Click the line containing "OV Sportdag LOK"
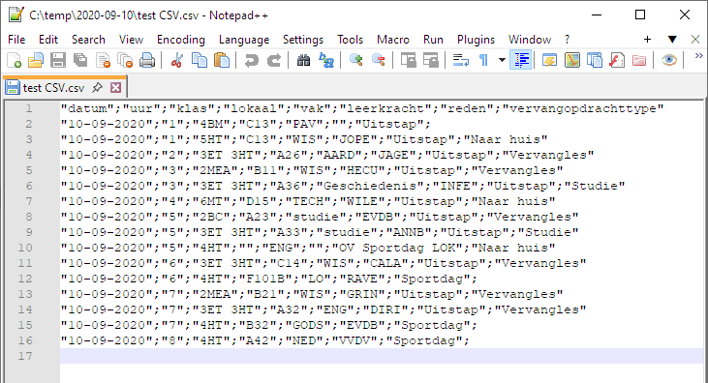This screenshot has height=383, width=708. coord(308,248)
